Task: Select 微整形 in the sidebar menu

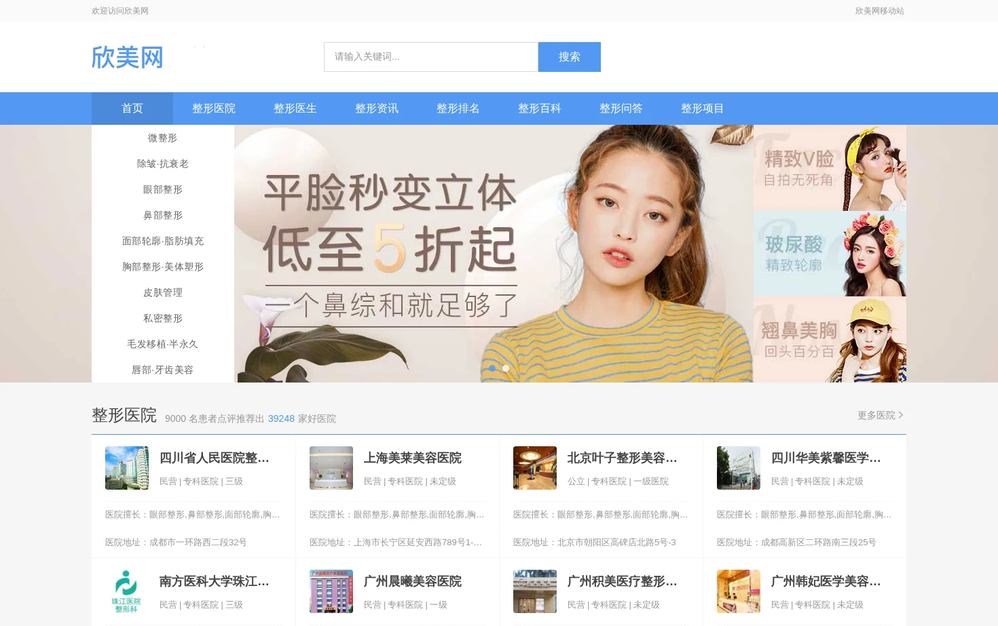Action: pos(163,138)
